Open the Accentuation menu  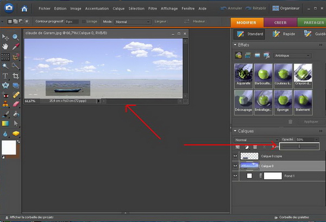(97, 9)
